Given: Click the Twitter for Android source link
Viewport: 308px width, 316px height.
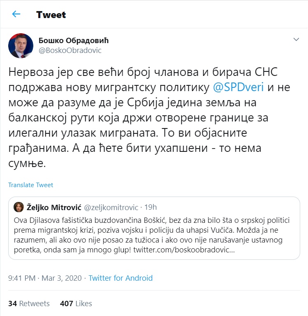Looking at the screenshot, I should tap(120, 278).
